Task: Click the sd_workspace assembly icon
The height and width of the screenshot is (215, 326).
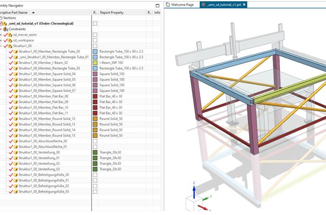Action: tap(10, 40)
